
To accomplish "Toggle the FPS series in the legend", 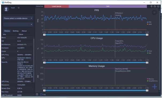I will tap(149, 22).
